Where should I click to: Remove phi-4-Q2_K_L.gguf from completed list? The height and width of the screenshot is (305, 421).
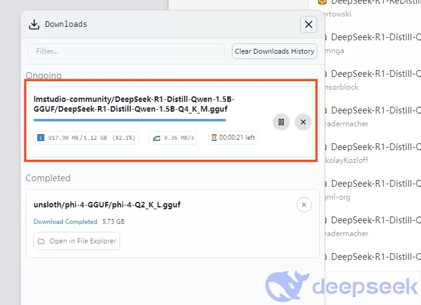(304, 205)
